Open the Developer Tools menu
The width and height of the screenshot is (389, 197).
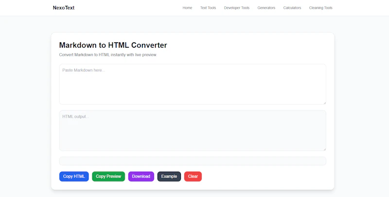(237, 8)
